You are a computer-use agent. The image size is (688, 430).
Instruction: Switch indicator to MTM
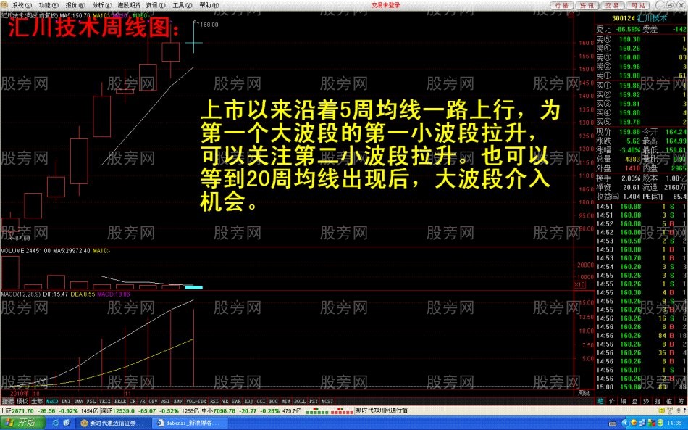[x=285, y=401]
